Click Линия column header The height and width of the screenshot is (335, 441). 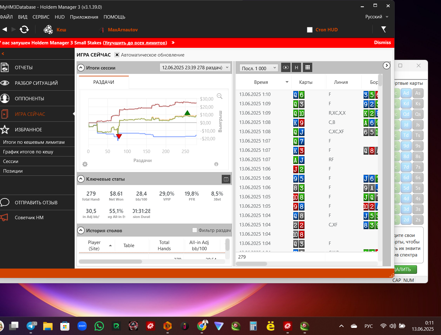(341, 82)
